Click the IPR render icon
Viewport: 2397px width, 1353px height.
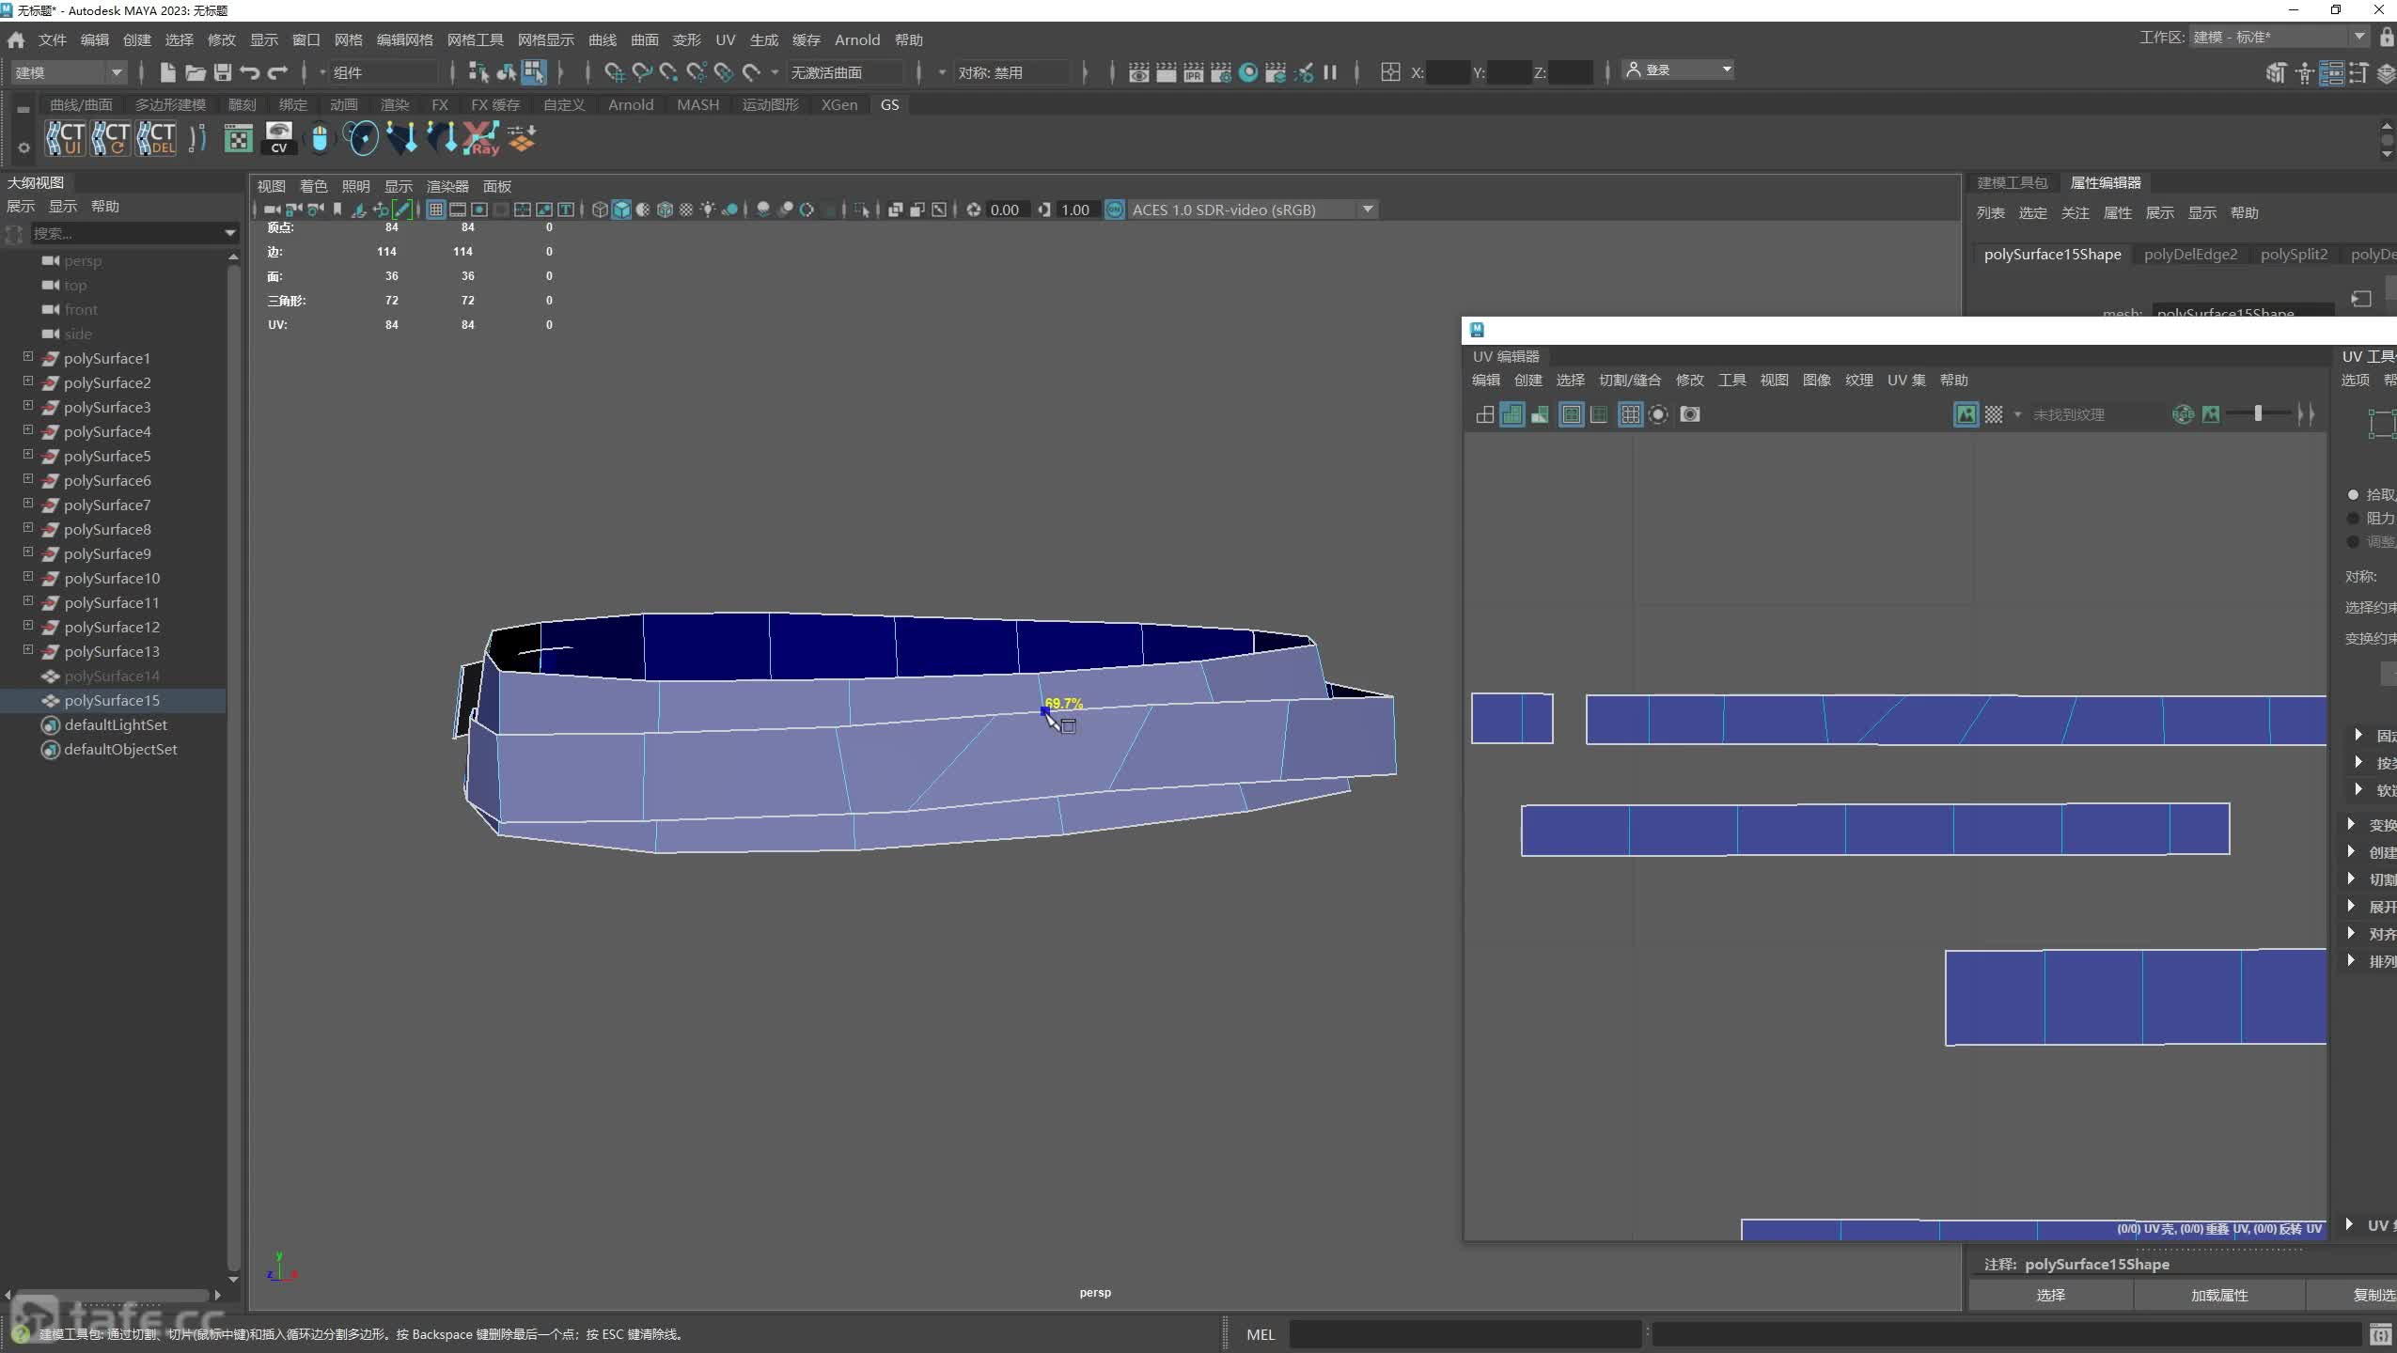point(1194,72)
